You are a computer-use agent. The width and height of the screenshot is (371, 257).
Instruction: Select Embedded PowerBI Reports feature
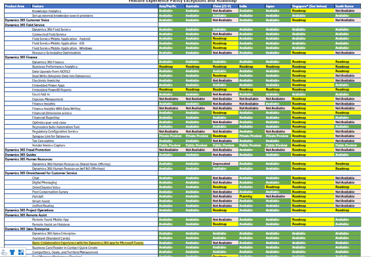51,90
